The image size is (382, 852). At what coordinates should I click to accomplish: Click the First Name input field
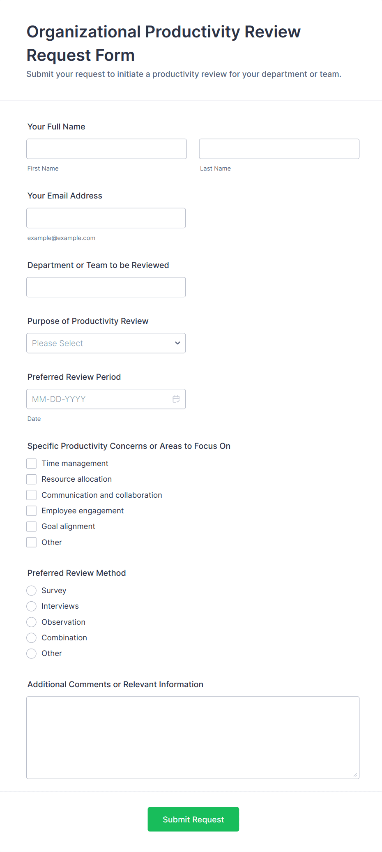click(x=106, y=149)
